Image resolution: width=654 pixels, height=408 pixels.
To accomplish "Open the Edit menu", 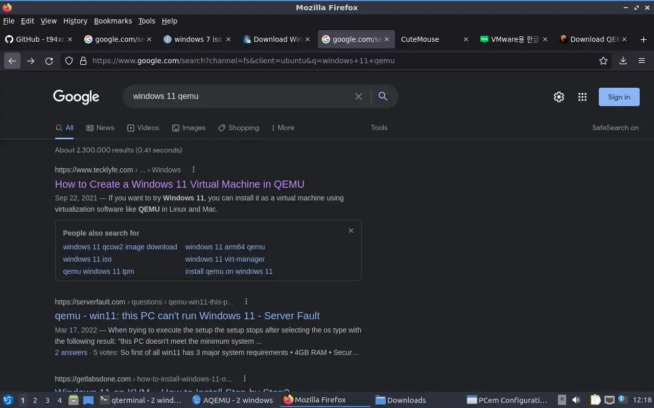I will 28,21.
